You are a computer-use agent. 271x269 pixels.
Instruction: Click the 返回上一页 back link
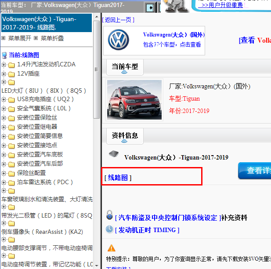tap(118, 20)
